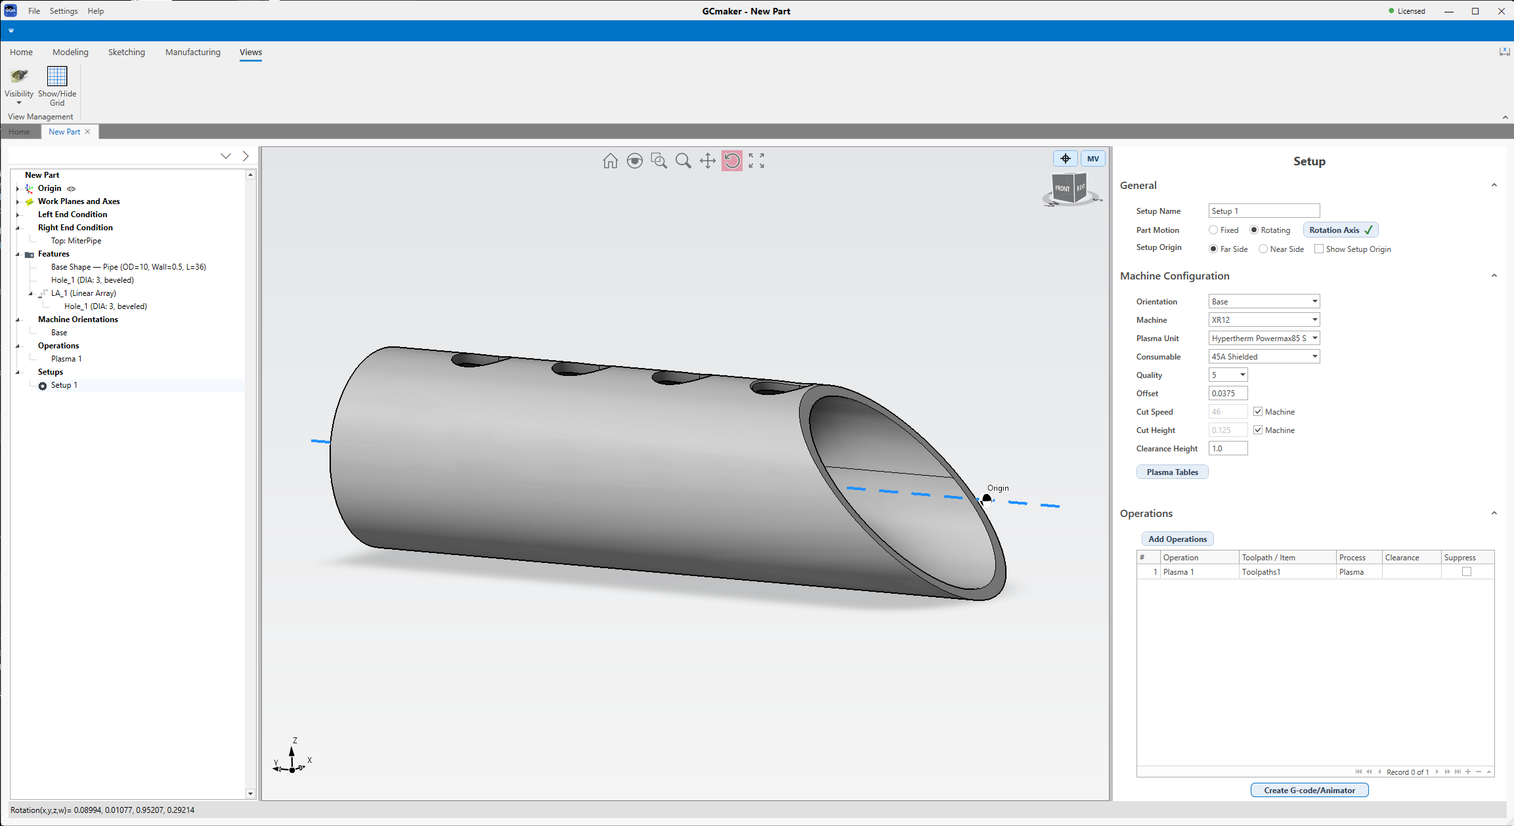Switch to the Manufacturing ribbon tab

pyautogui.click(x=193, y=52)
